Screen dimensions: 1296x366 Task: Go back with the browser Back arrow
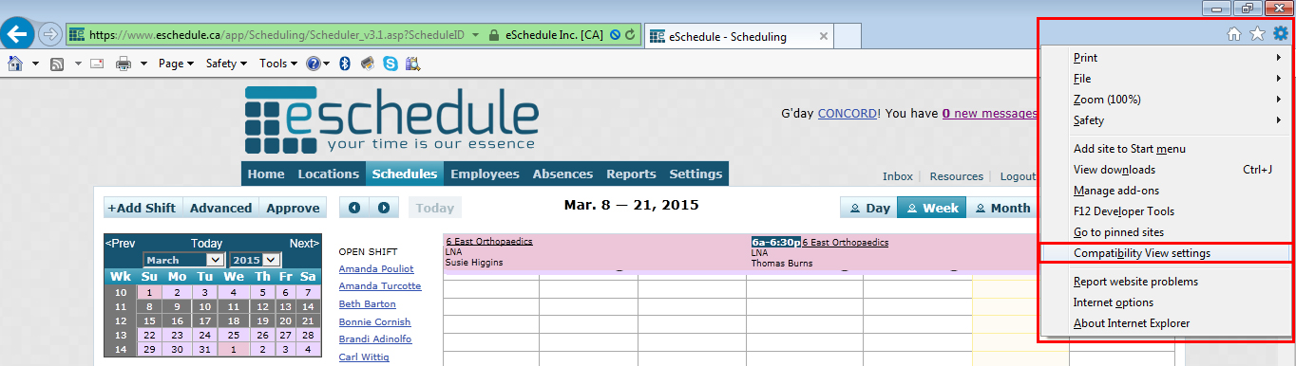click(x=18, y=35)
